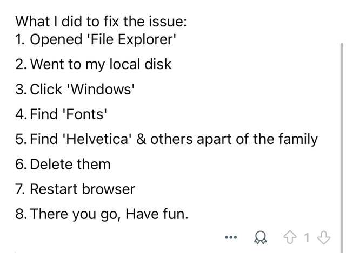Click step 1 Opened 'File Explorer' line

click(x=96, y=39)
